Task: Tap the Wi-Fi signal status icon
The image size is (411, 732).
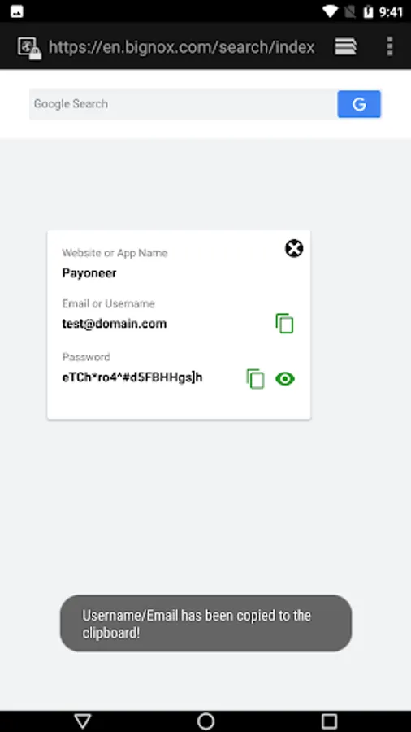Action: tap(330, 11)
